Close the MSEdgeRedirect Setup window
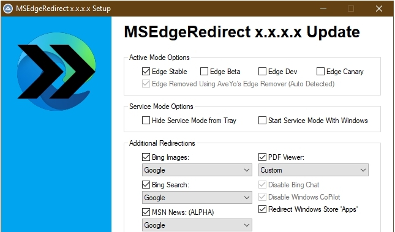This screenshot has height=232, width=395. point(379,9)
